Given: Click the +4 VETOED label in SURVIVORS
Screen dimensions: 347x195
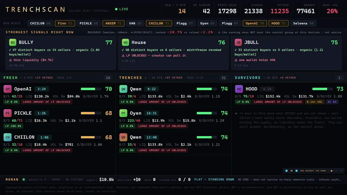Looking at the screenshot, I should 288,78.
